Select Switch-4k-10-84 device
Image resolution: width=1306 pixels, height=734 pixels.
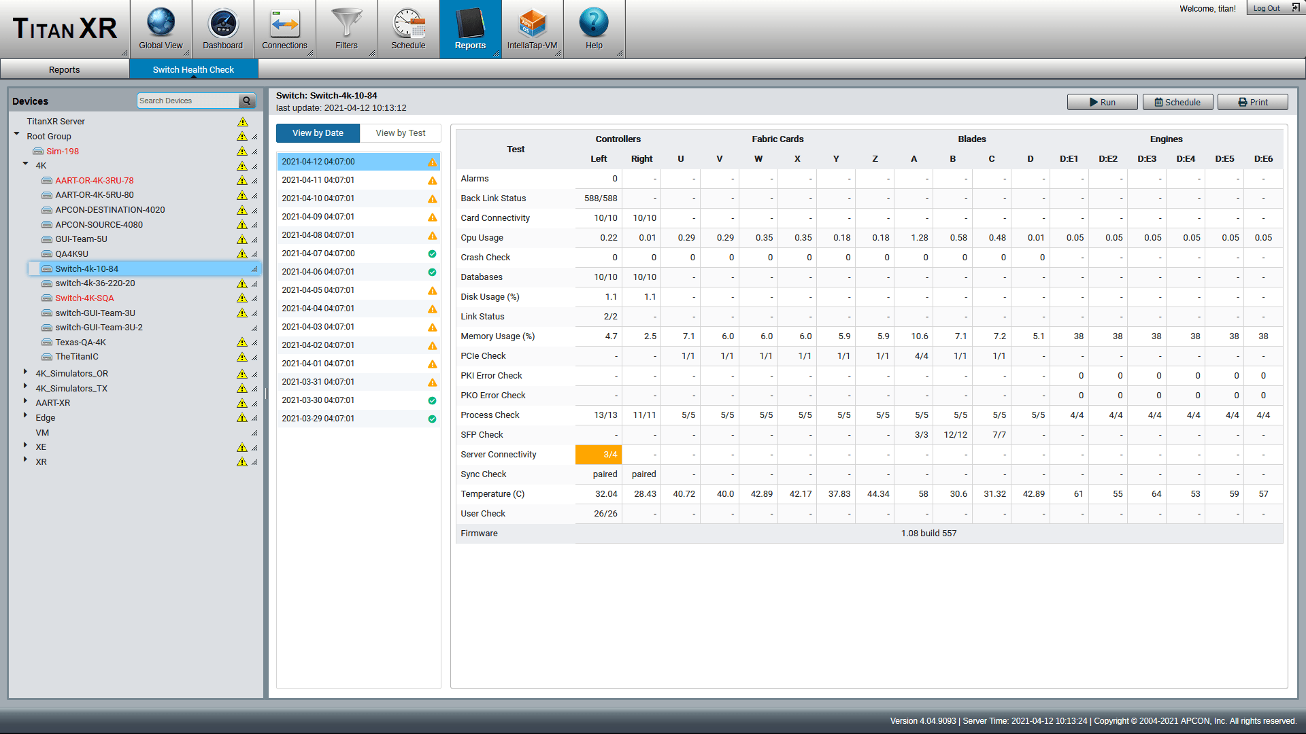click(x=87, y=268)
